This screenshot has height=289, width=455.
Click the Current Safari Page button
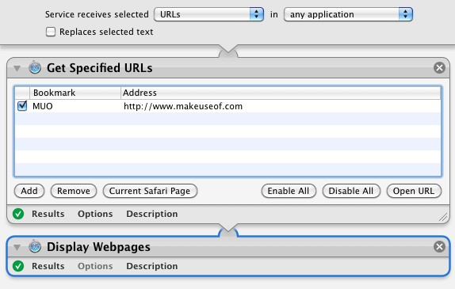(150, 191)
